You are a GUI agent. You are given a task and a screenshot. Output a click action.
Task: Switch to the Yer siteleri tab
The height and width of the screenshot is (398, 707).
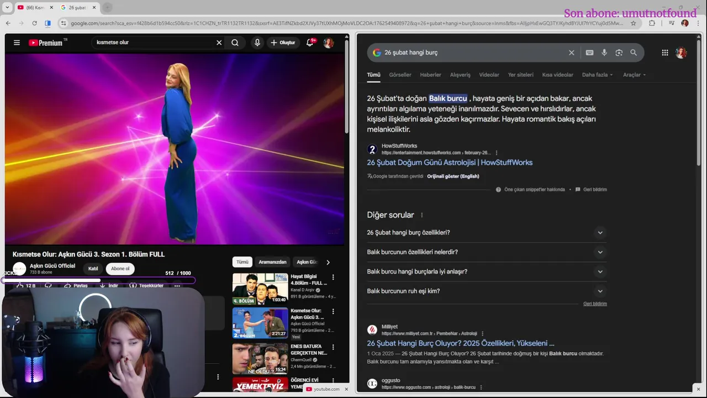[521, 75]
